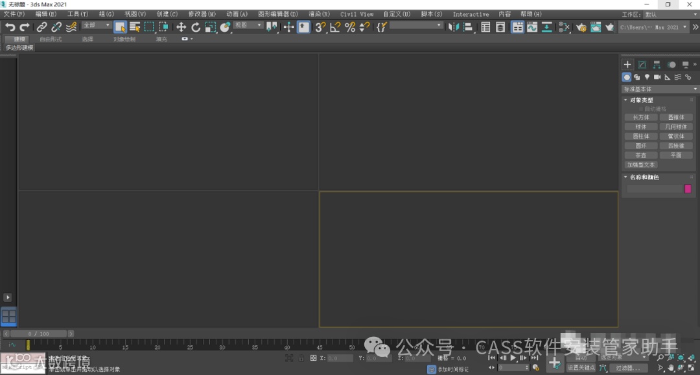The image size is (700, 375).
Task: Click the 平面 primitive button
Action: (676, 155)
